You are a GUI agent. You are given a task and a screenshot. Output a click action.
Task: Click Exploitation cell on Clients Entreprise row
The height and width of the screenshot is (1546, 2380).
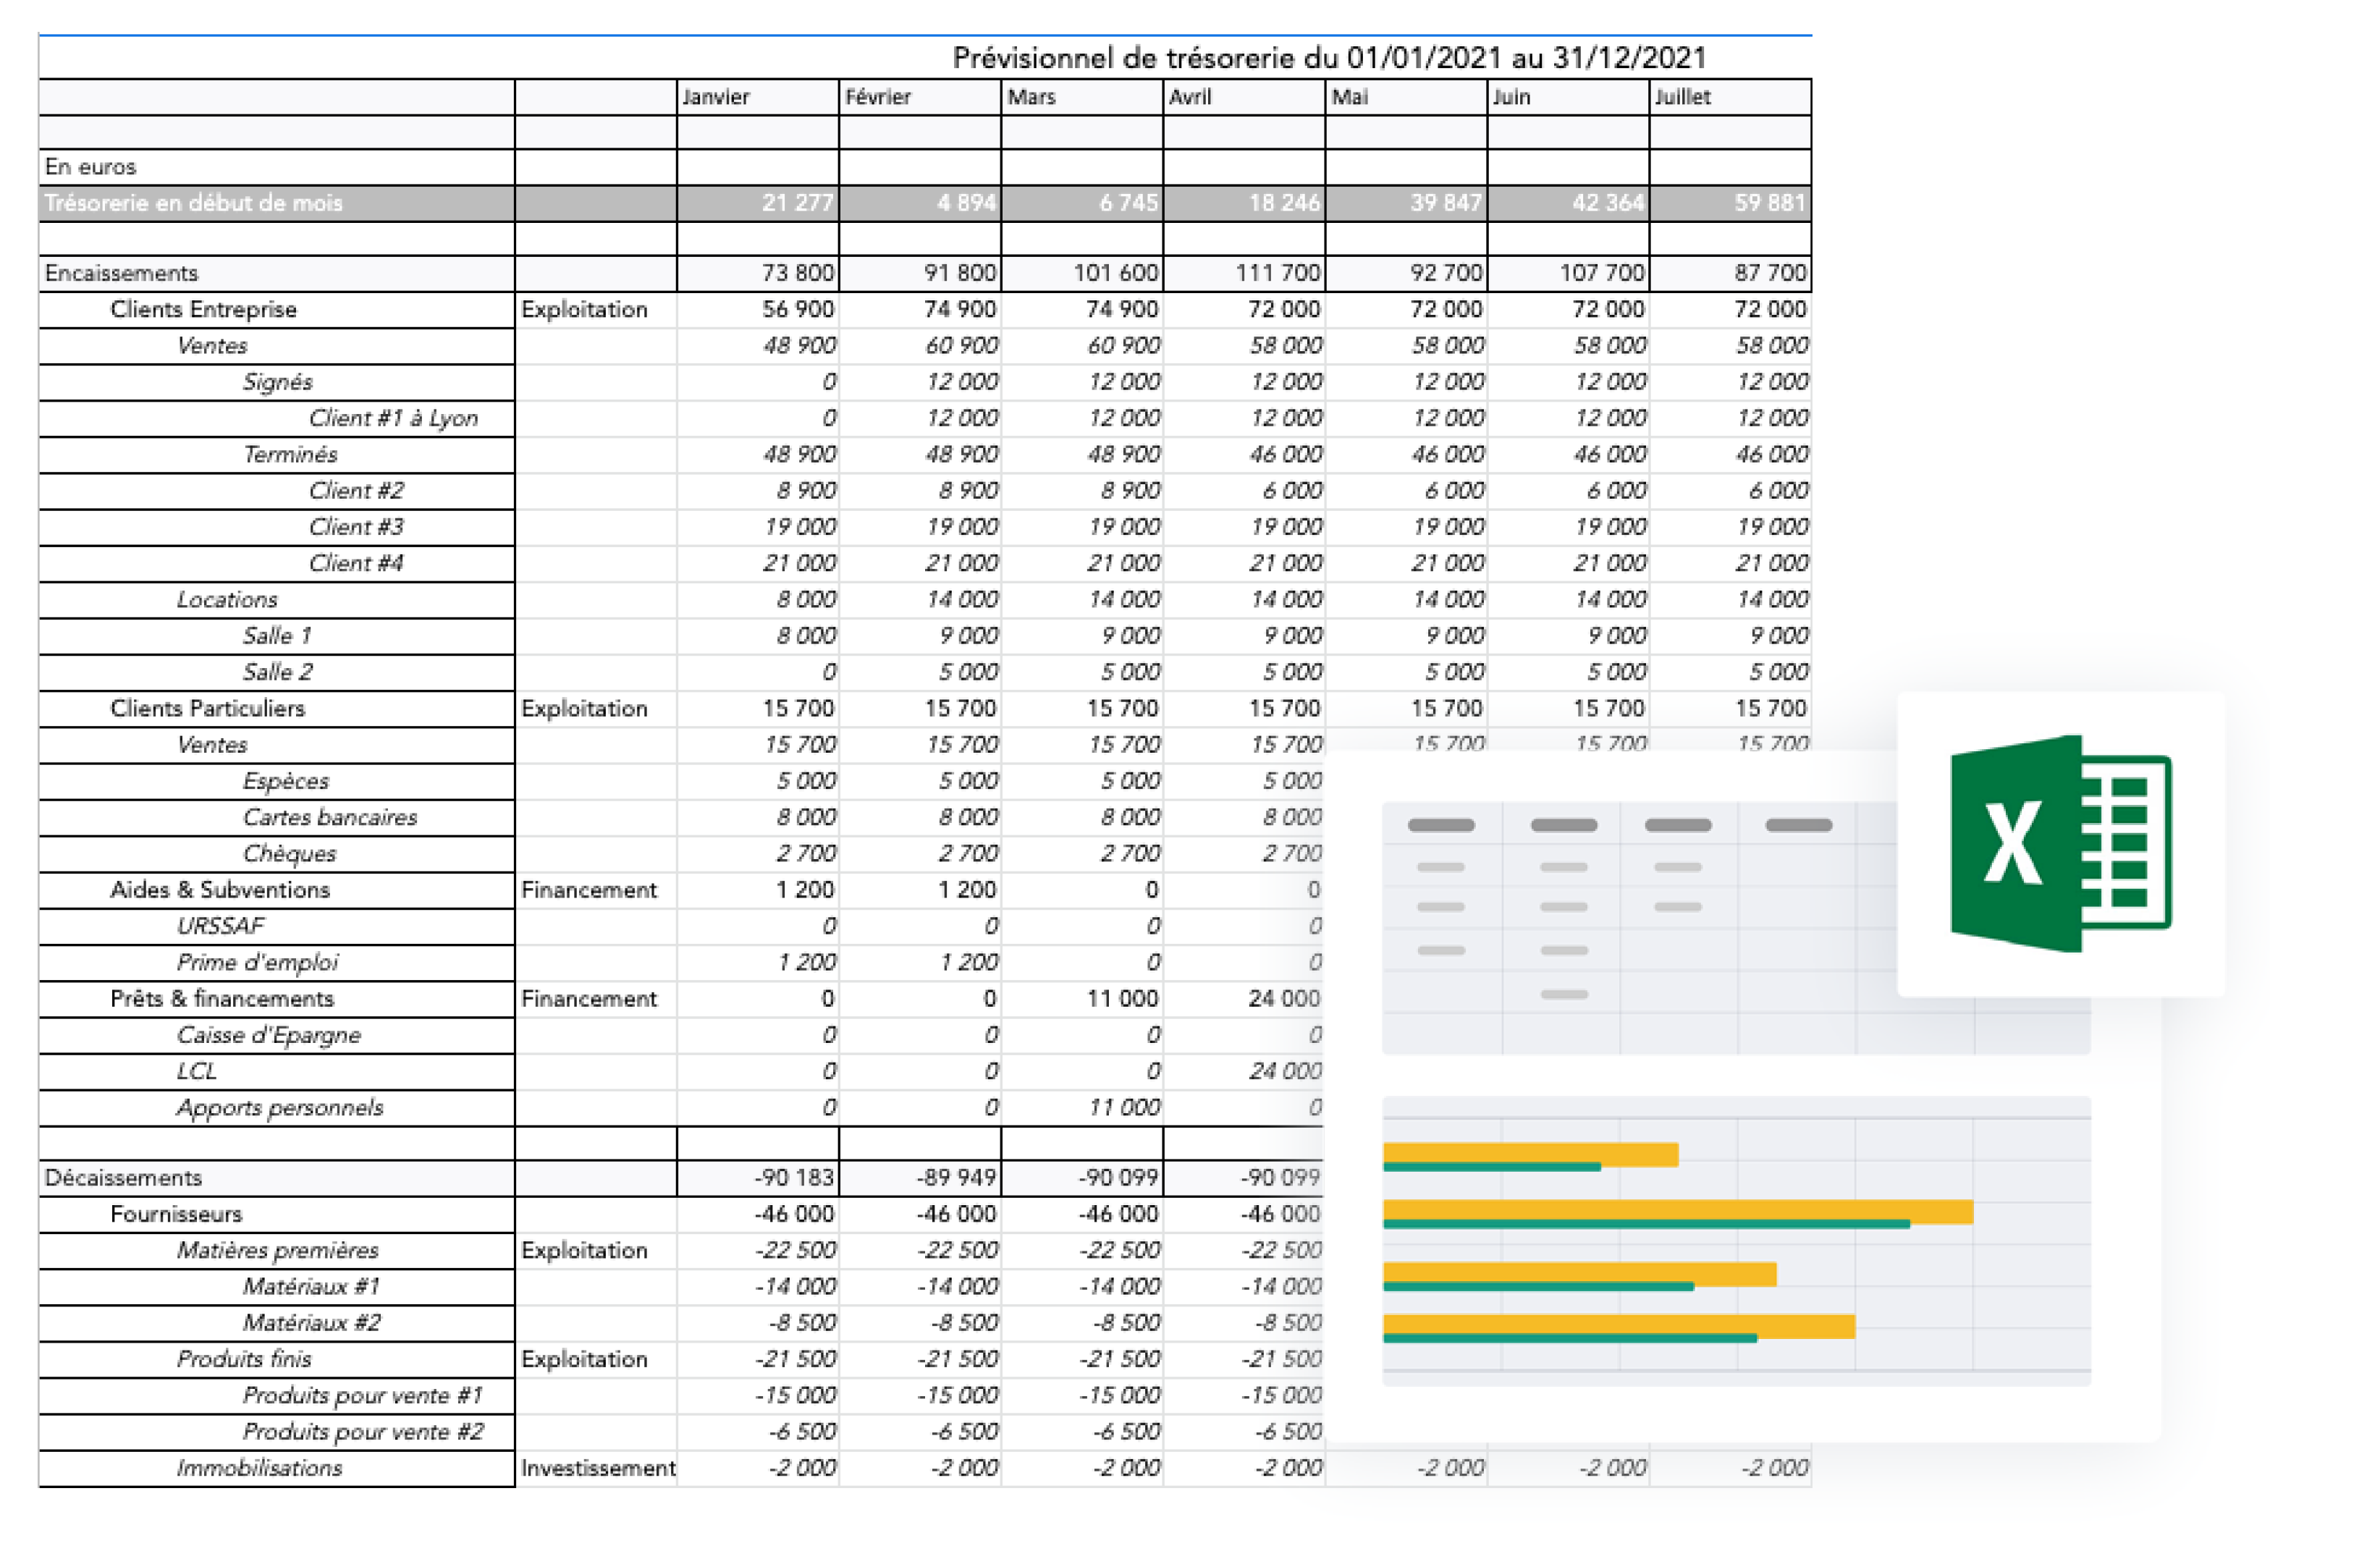tap(597, 310)
